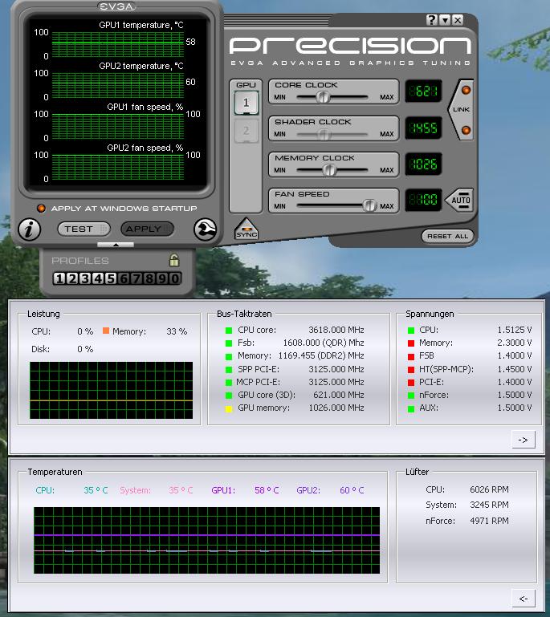Click the AUX voltage green indicator
This screenshot has width=550, height=617.
click(411, 409)
